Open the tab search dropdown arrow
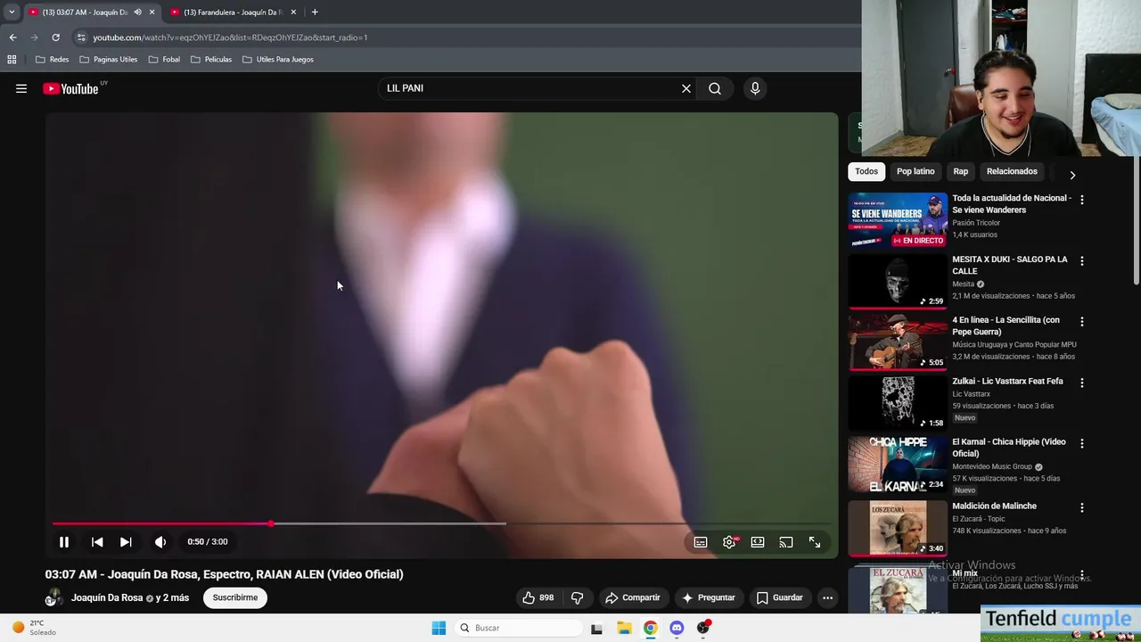The height and width of the screenshot is (642, 1141). click(12, 12)
